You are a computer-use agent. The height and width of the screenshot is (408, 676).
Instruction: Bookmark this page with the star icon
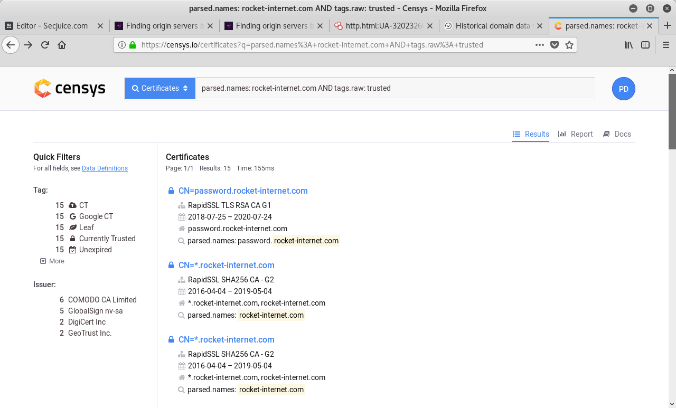pos(569,45)
